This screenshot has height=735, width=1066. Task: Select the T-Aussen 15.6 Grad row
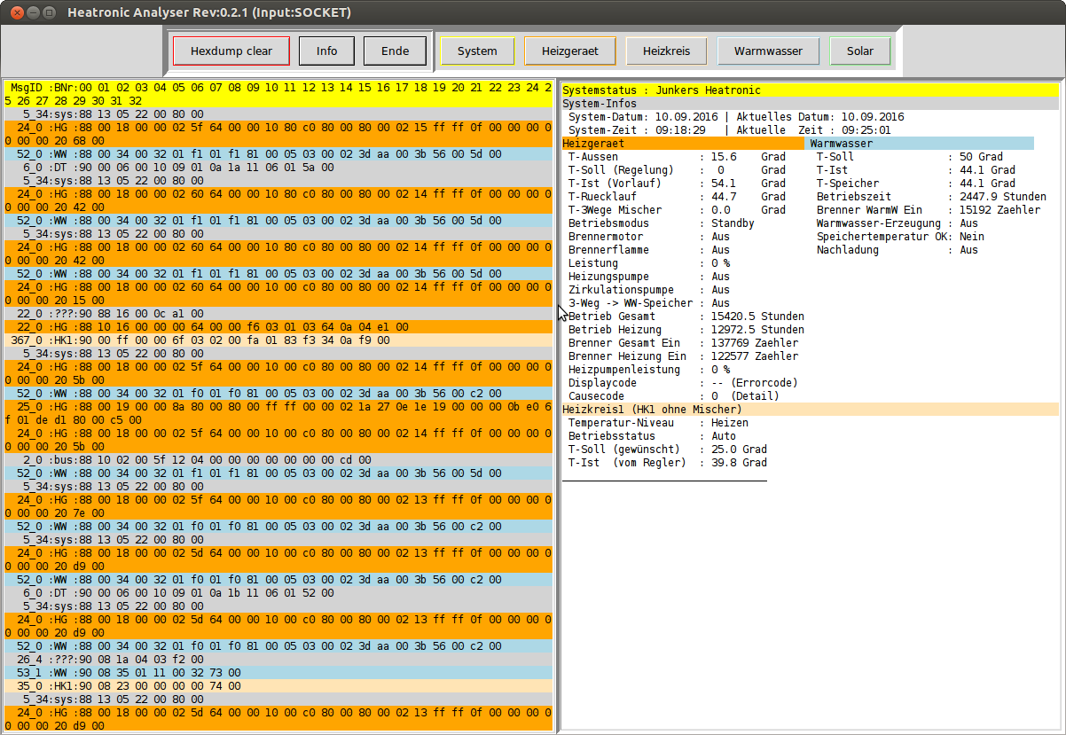(x=677, y=157)
